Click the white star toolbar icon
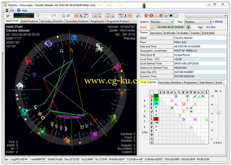Viewport: 231px width, 165px height. click(x=176, y=15)
